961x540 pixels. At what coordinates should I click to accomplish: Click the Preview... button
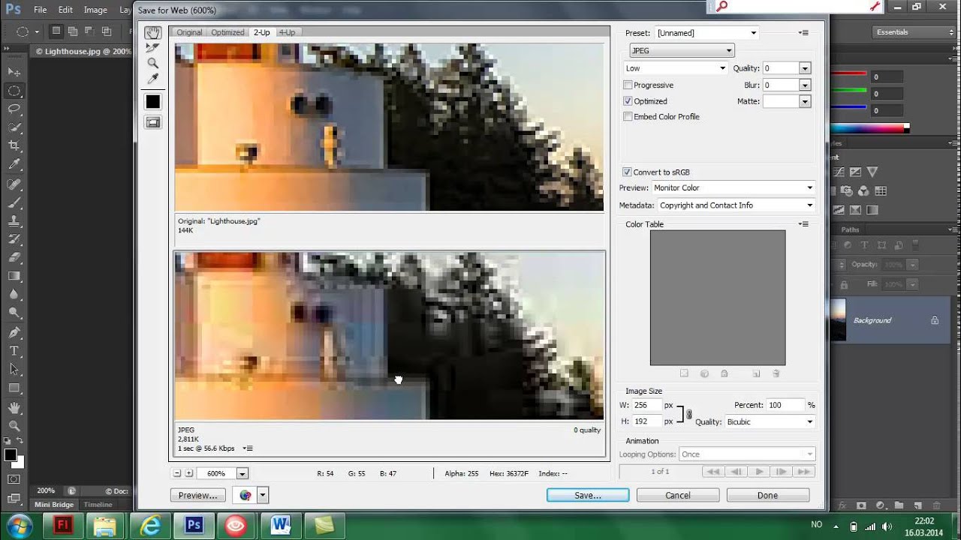198,495
